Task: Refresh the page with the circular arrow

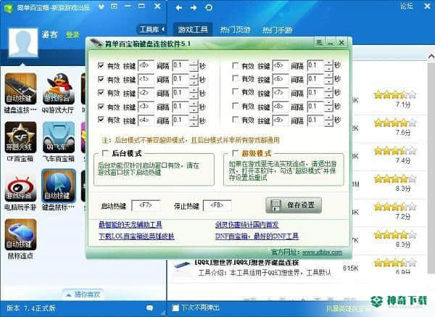Action: 209,7
